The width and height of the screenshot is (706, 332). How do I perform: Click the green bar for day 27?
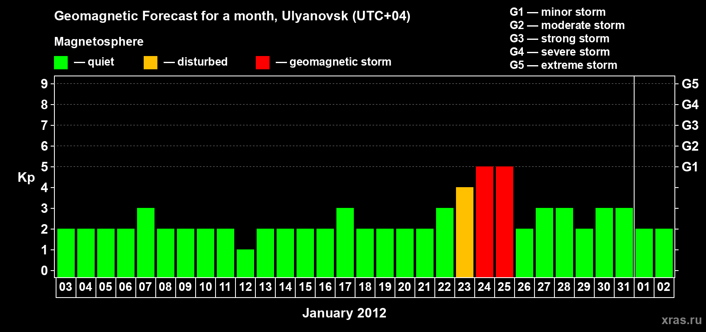coord(544,242)
